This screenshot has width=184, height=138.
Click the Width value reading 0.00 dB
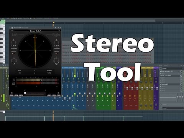click(49, 71)
